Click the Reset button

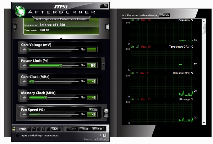[x=85, y=129]
